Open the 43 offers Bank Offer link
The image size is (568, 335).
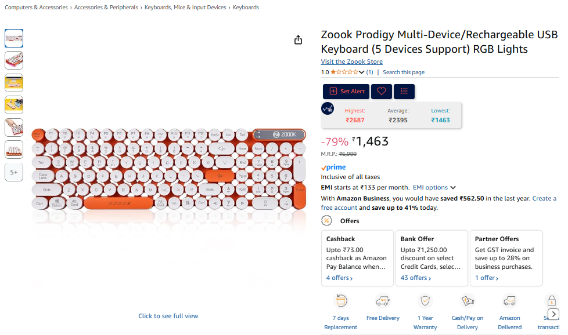click(x=416, y=278)
